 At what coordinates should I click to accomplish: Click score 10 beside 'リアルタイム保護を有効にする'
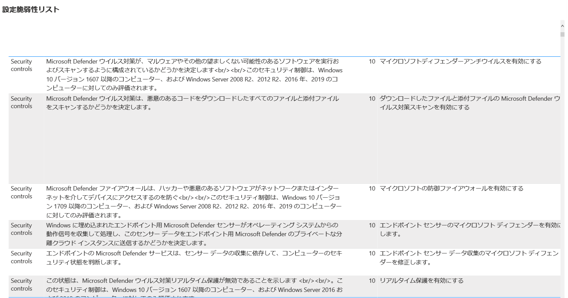(x=372, y=281)
